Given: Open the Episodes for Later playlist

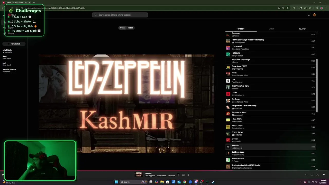Looking at the screenshot, I should pos(9,70).
